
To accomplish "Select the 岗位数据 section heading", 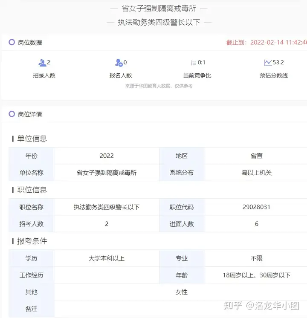I will coord(30,43).
